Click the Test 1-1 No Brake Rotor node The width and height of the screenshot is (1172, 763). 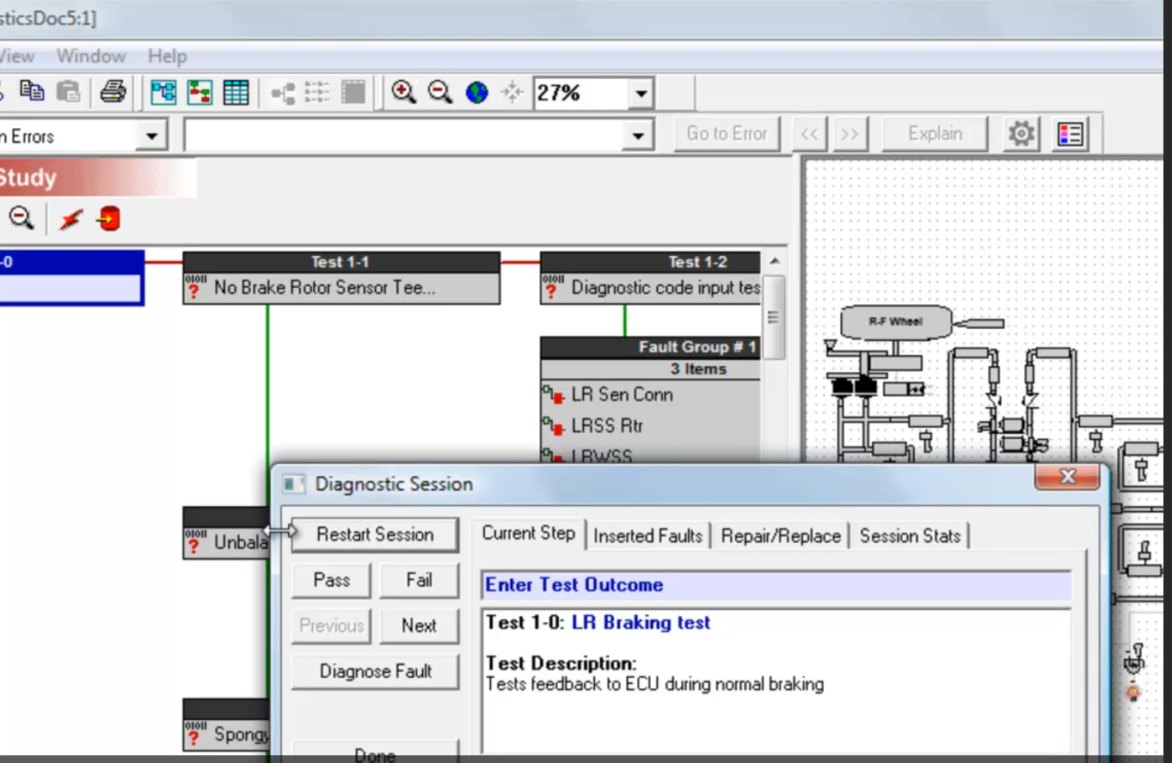click(341, 288)
